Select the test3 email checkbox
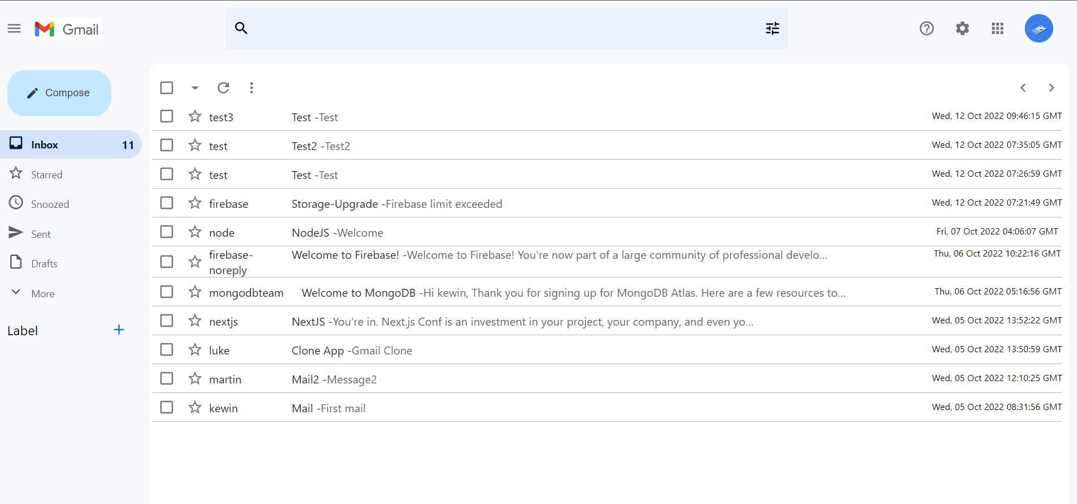Viewport: 1077px width, 504px height. 167,117
